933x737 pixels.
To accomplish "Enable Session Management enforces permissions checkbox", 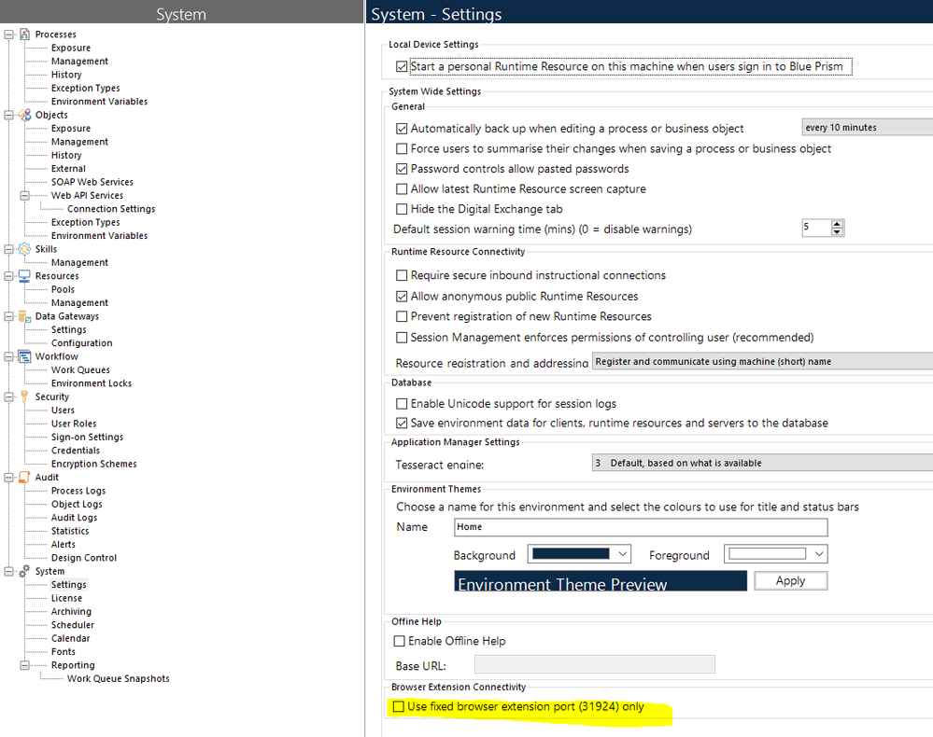I will coord(402,338).
